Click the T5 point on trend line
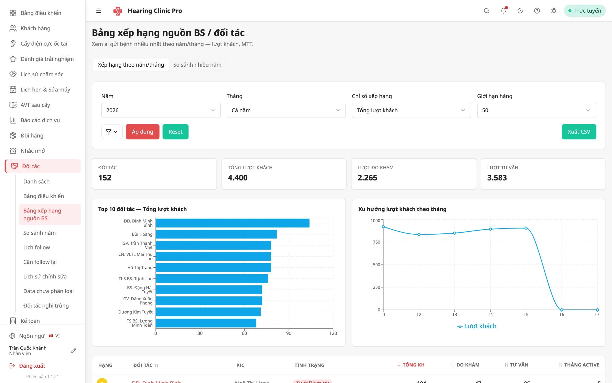Viewport: 612px width, 383px height. (526, 228)
